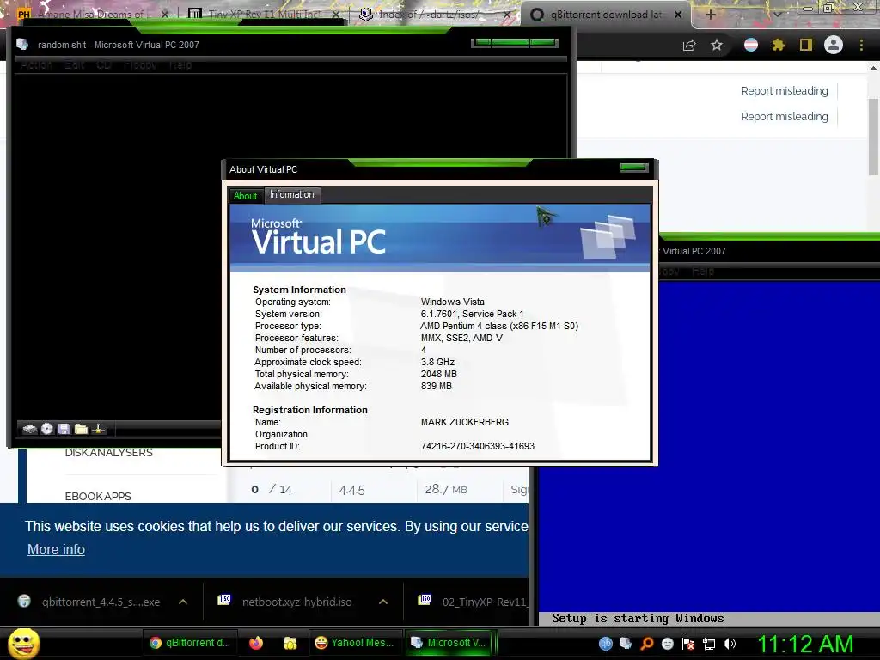Close the qBittorrent download Chrome tab

point(678,15)
